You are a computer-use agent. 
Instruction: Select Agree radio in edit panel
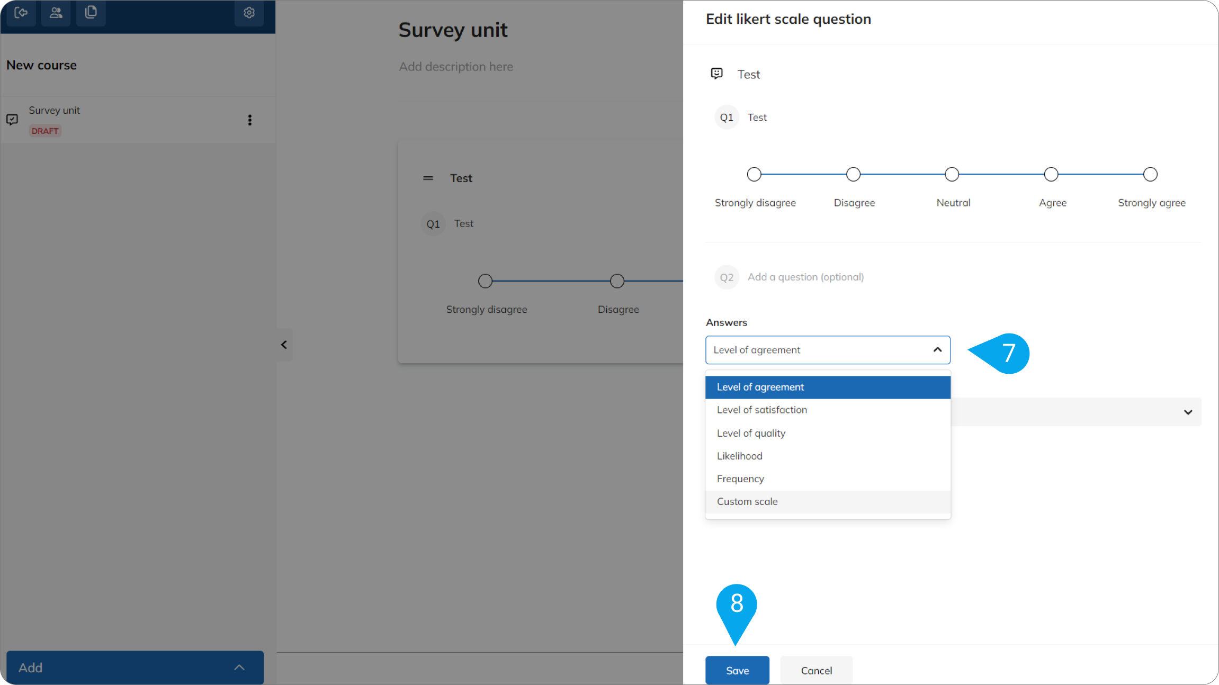1051,174
